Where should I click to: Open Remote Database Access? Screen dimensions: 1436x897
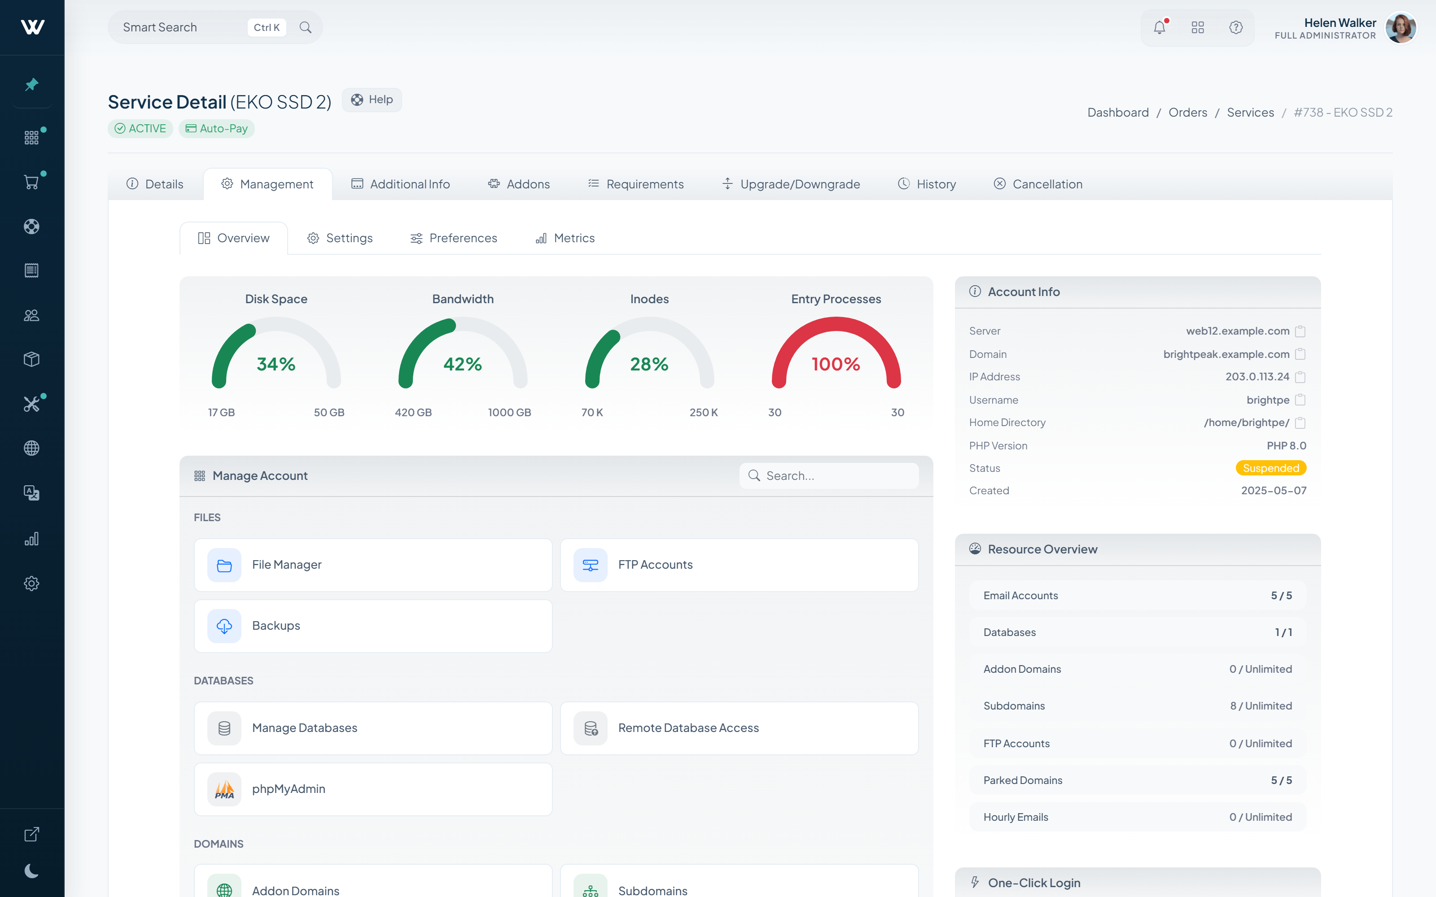click(x=740, y=728)
